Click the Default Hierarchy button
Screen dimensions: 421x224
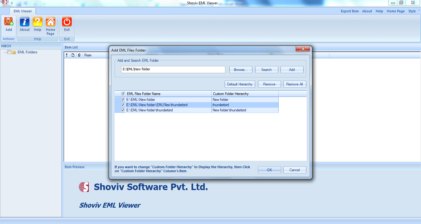coord(240,84)
